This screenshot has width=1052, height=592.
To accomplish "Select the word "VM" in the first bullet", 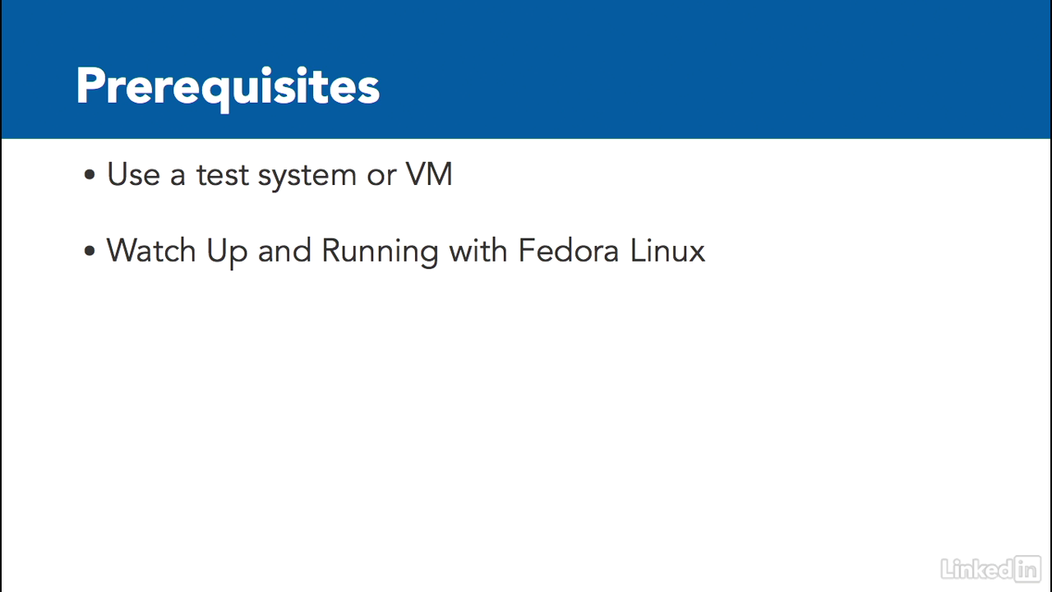I will coord(429,174).
